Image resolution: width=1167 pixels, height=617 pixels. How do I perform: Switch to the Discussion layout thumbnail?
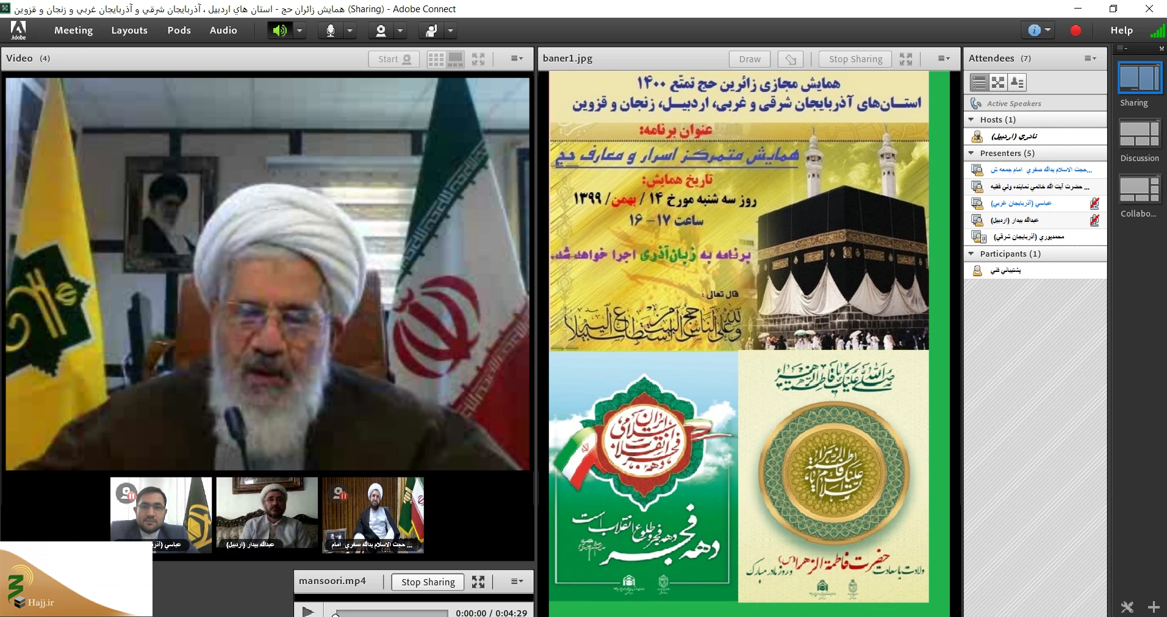point(1139,134)
